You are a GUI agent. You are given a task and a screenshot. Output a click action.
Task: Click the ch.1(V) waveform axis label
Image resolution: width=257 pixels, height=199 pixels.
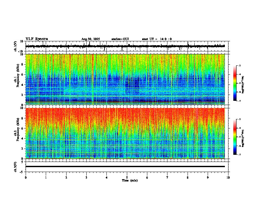click(x=16, y=46)
